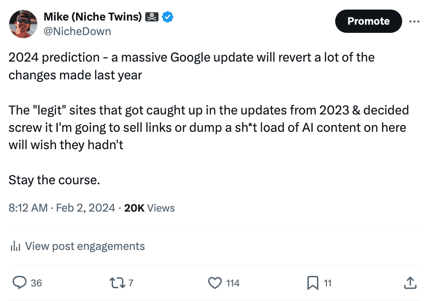Image resolution: width=429 pixels, height=301 pixels.
Task: Click the 11 bookmarks count
Action: click(328, 283)
